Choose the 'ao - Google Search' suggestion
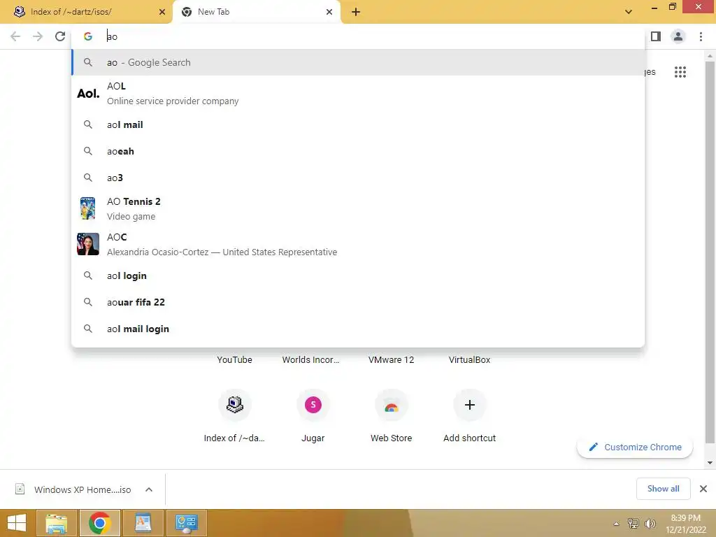 click(x=358, y=62)
